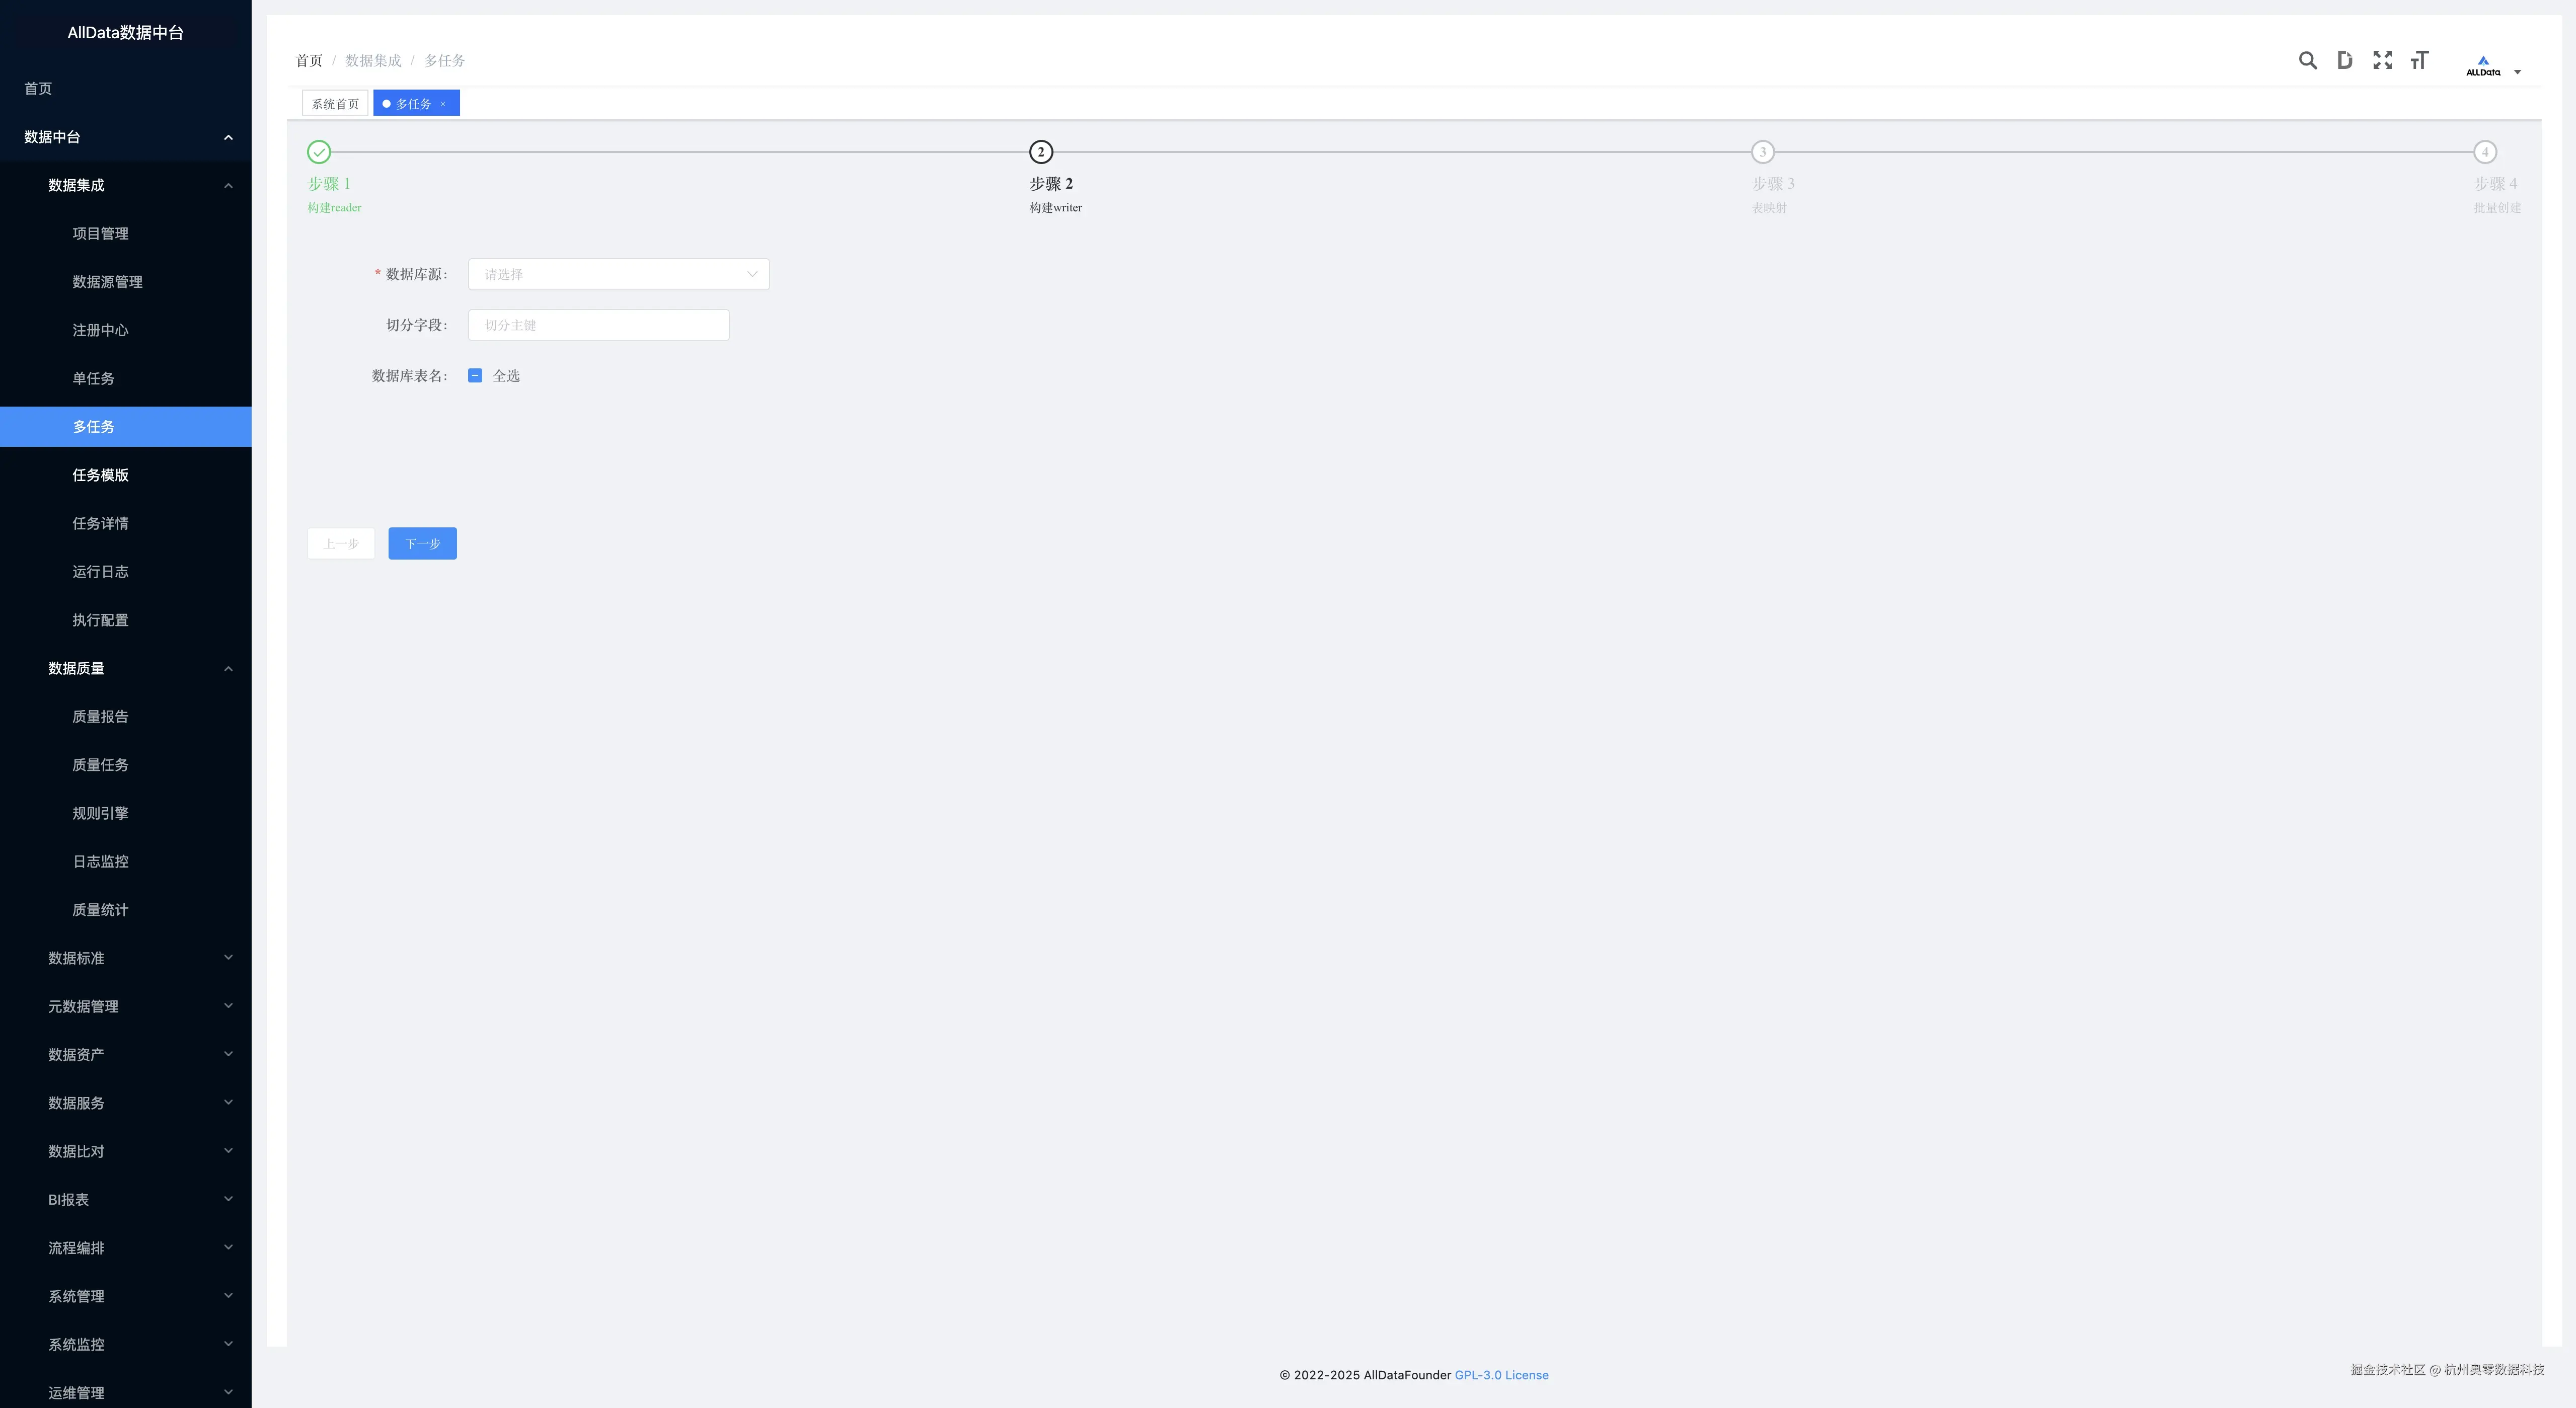Image resolution: width=2576 pixels, height=1408 pixels.
Task: Click the search magnifier icon
Action: click(x=2307, y=61)
